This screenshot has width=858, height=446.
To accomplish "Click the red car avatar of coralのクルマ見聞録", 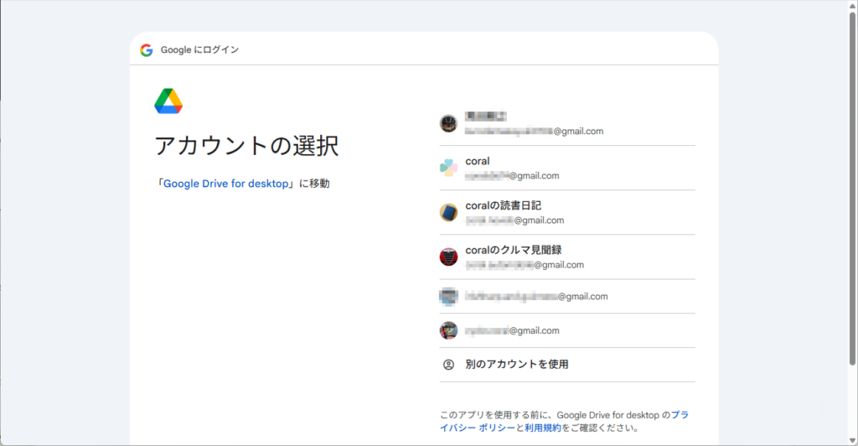I will tap(448, 257).
